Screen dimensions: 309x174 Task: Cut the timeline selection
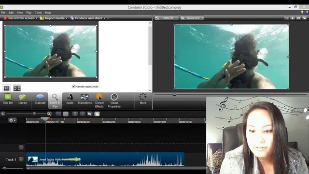pos(75,114)
